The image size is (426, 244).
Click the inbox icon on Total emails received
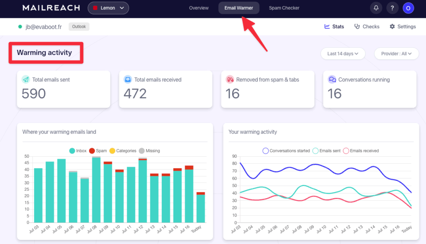pyautogui.click(x=128, y=79)
